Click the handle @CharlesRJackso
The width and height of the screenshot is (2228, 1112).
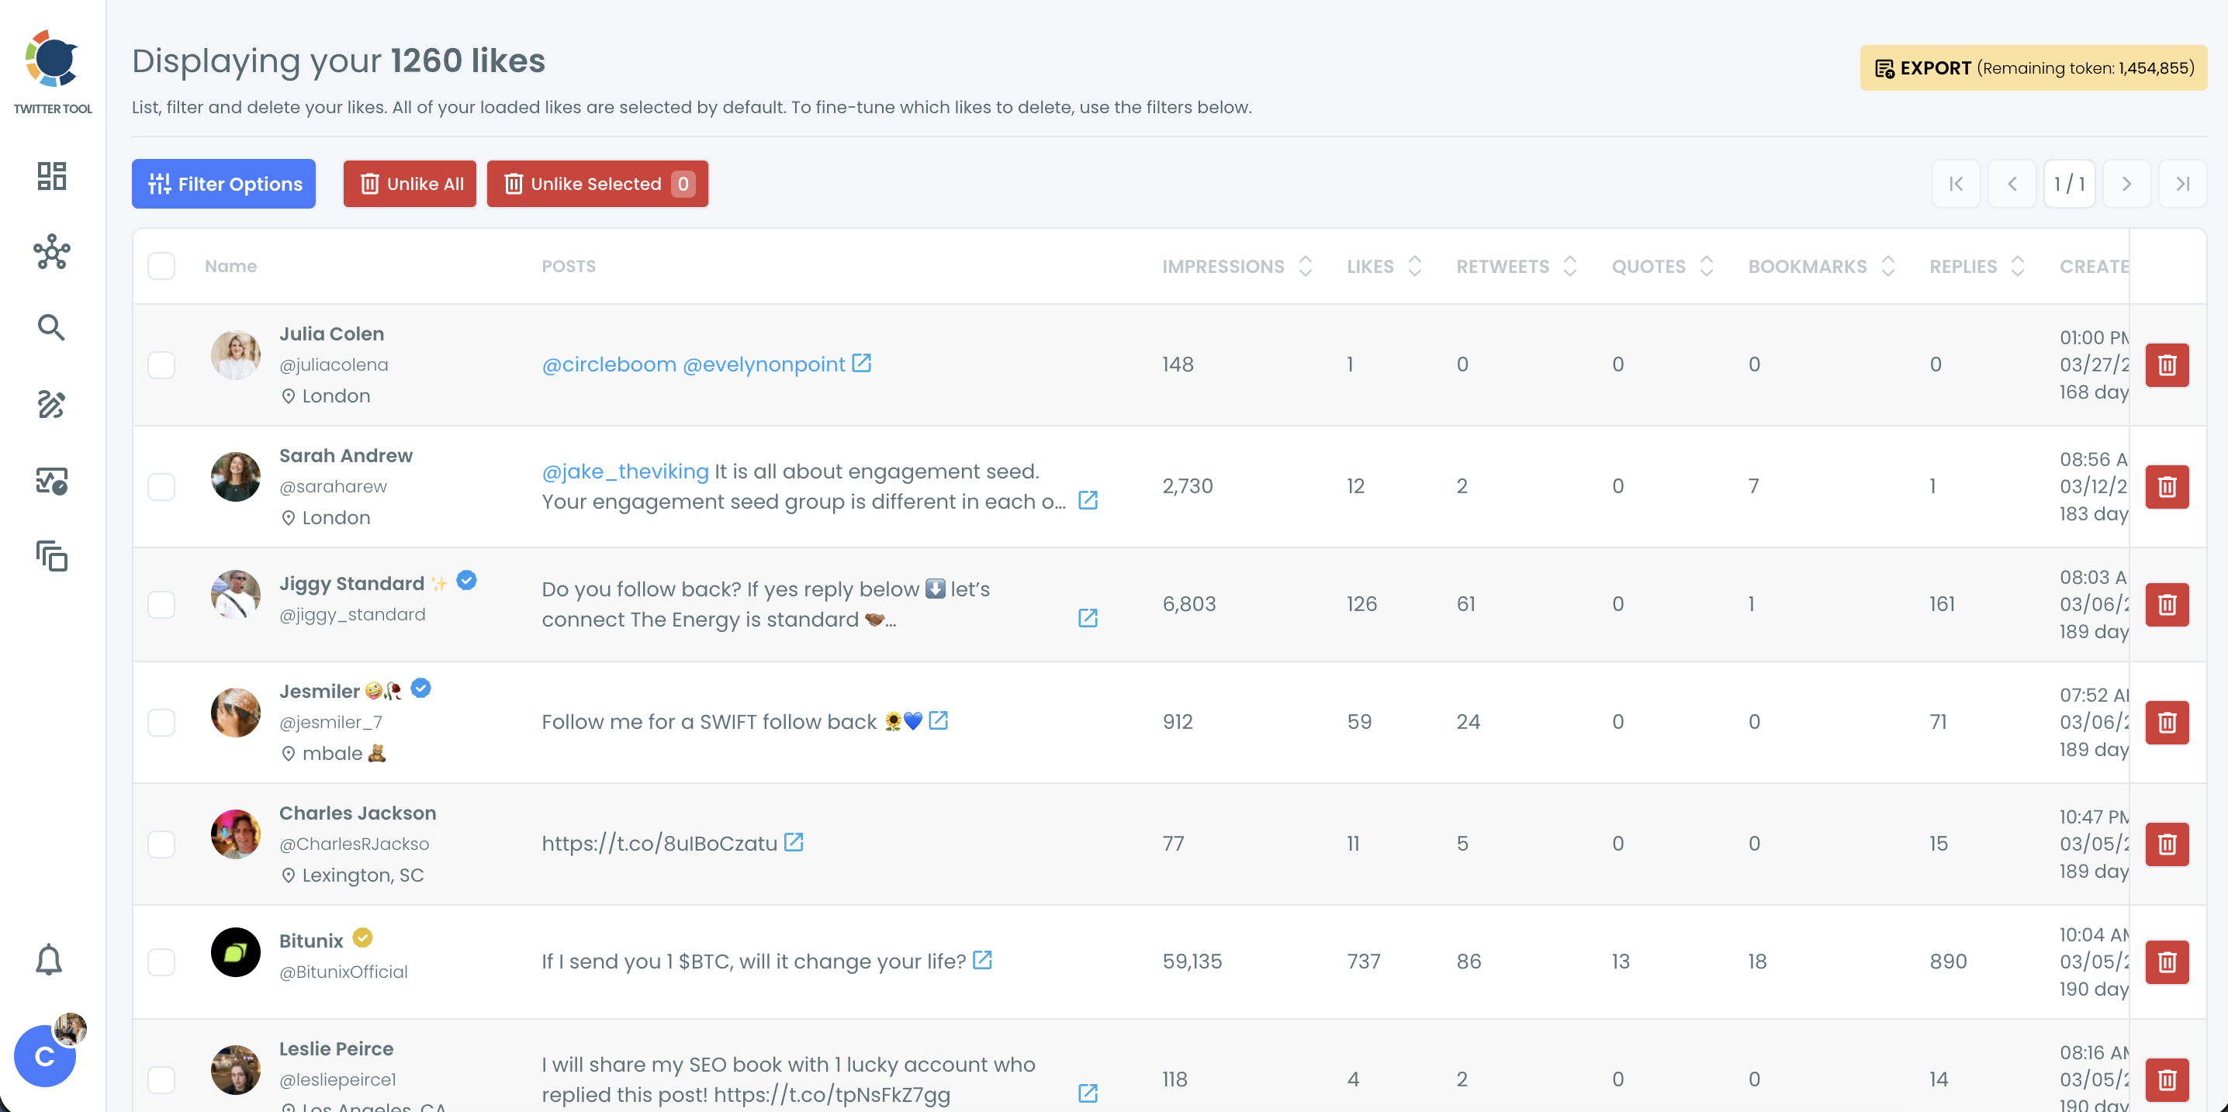354,844
